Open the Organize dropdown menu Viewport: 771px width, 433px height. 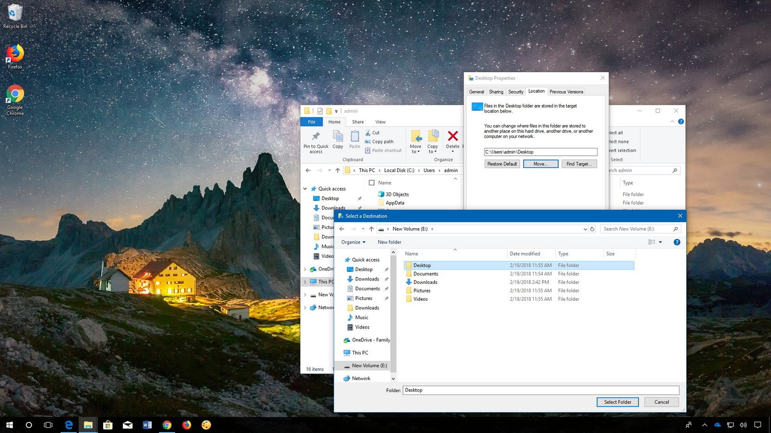pyautogui.click(x=353, y=242)
